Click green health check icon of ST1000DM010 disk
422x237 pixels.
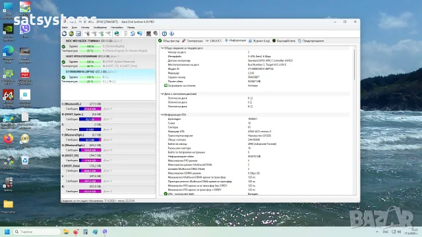click(x=63, y=77)
